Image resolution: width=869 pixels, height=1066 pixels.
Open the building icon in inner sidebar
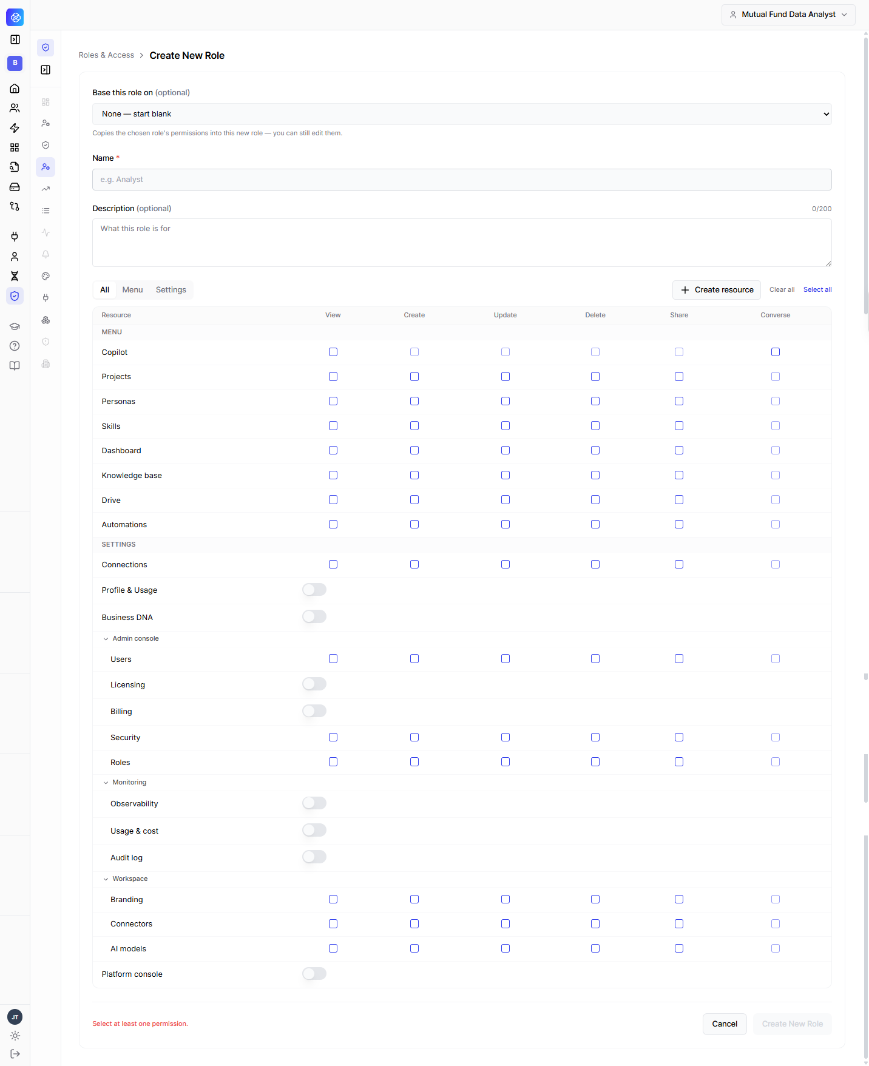coord(46,363)
